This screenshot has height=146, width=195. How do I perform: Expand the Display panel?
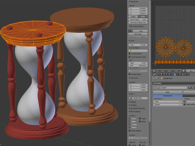[x=130, y=102]
